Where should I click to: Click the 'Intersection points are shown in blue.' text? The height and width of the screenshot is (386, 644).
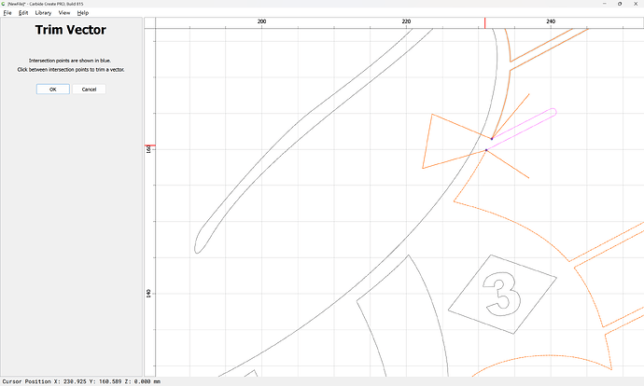[x=70, y=61]
